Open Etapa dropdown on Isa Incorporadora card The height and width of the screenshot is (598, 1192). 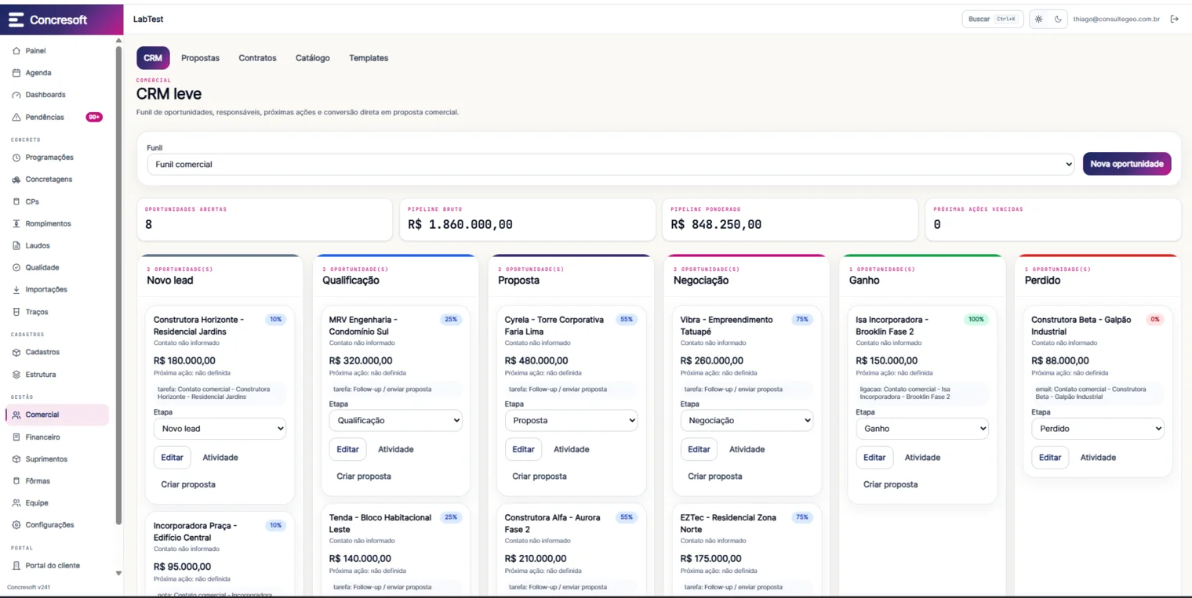coord(922,429)
